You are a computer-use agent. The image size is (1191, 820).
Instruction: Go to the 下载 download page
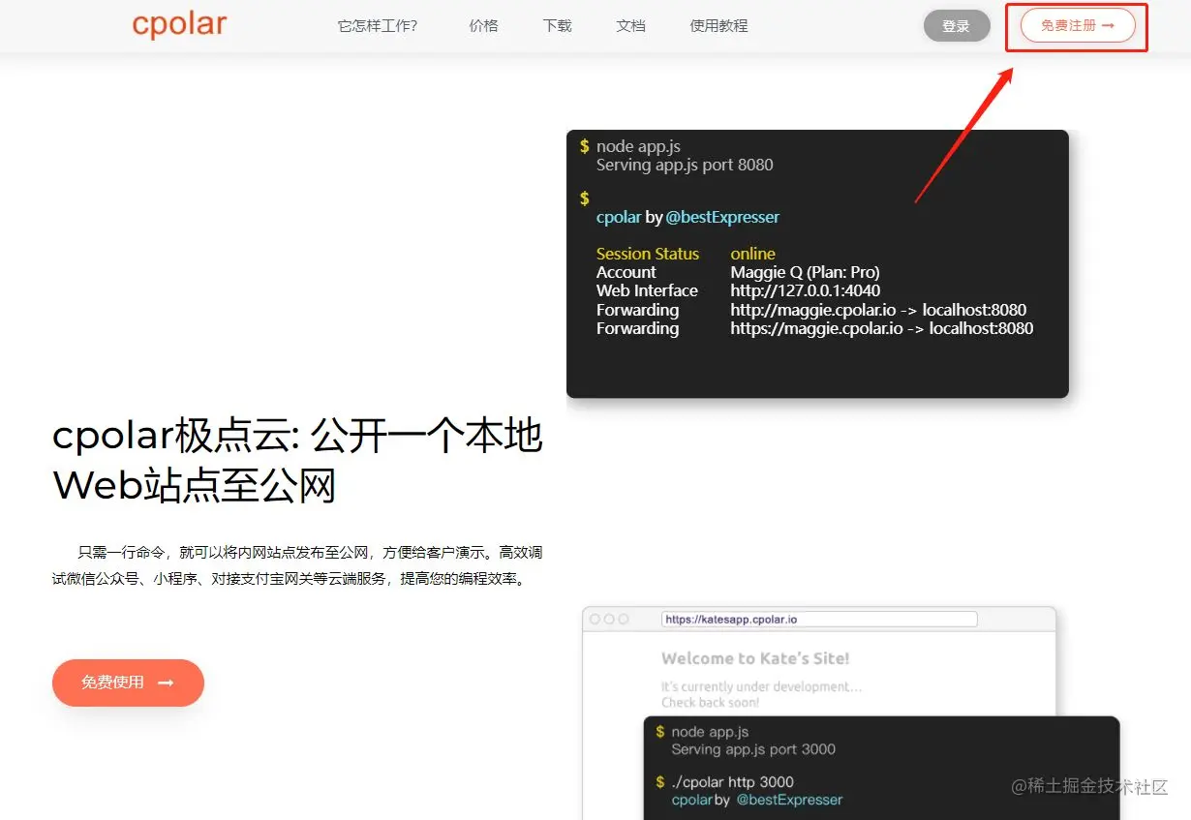(558, 26)
